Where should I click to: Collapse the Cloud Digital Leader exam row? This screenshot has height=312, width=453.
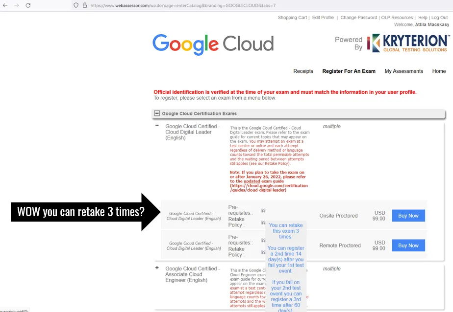tap(157, 125)
